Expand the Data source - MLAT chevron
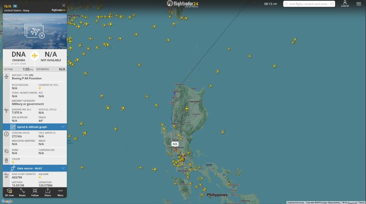The image size is (366, 204). 63,168
